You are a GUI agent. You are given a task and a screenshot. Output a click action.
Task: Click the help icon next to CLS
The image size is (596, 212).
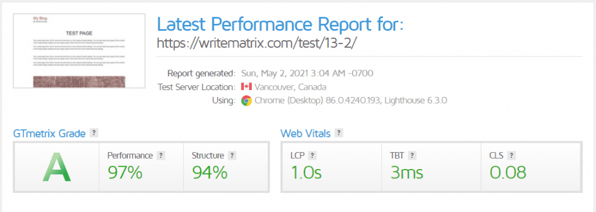512,156
